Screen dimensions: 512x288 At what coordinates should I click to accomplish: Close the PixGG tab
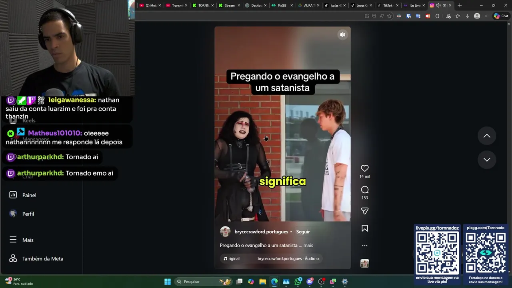[x=292, y=6]
